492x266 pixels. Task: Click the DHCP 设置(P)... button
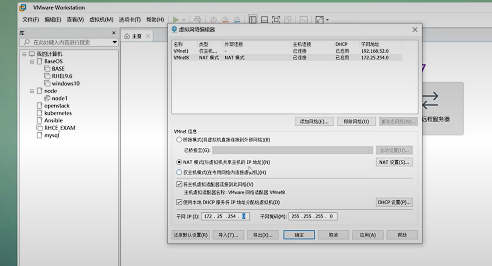[394, 202]
